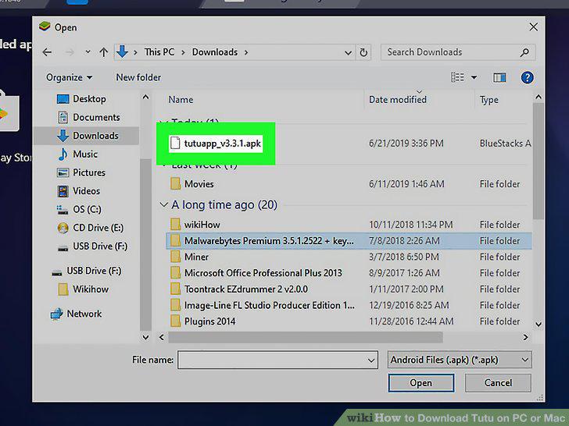Click sidebar scroll down arrow
Viewport: 569px width, 426px height.
click(x=145, y=337)
